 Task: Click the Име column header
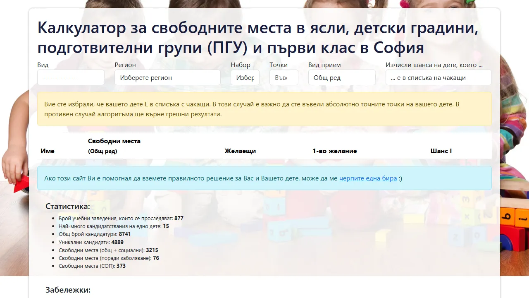tap(48, 151)
